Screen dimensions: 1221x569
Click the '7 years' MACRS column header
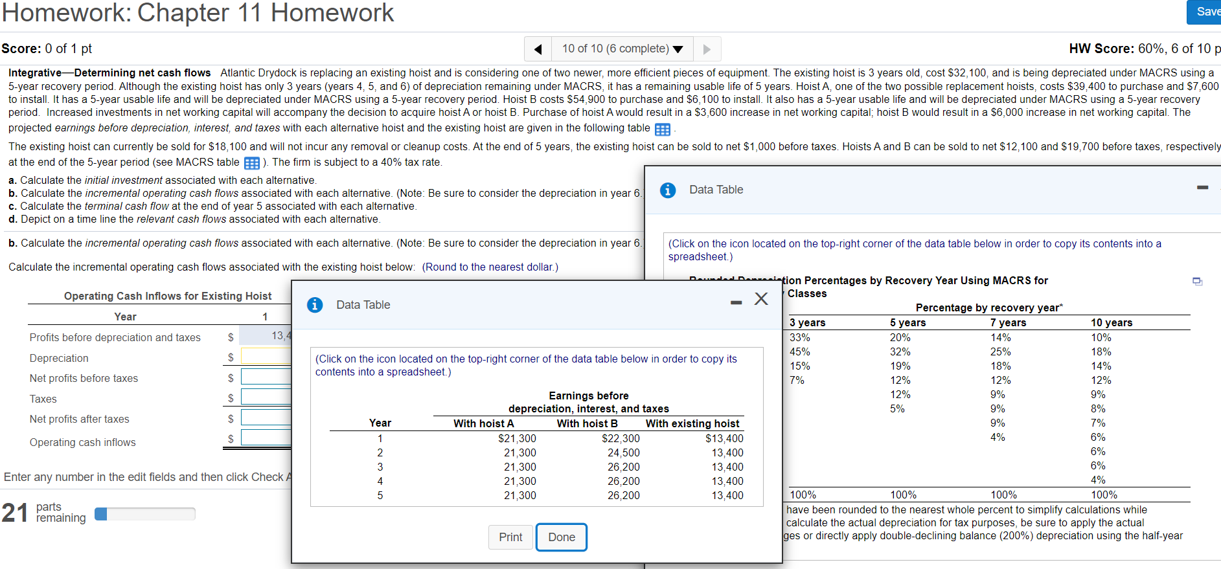coord(1008,322)
